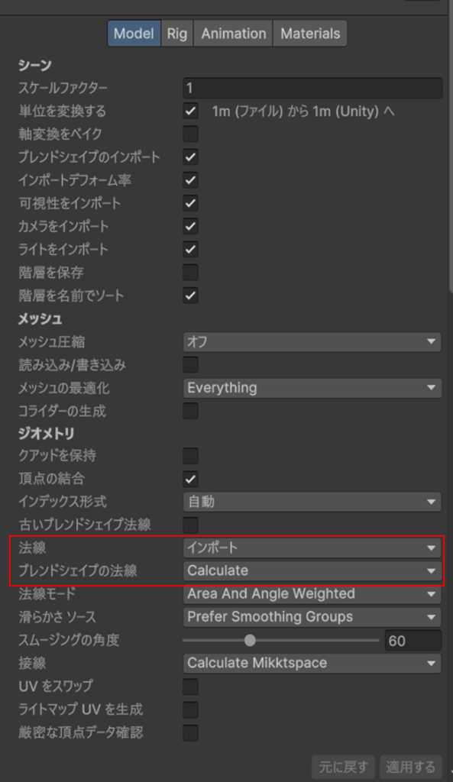Disable カメラをインポート checkbox

click(x=190, y=226)
